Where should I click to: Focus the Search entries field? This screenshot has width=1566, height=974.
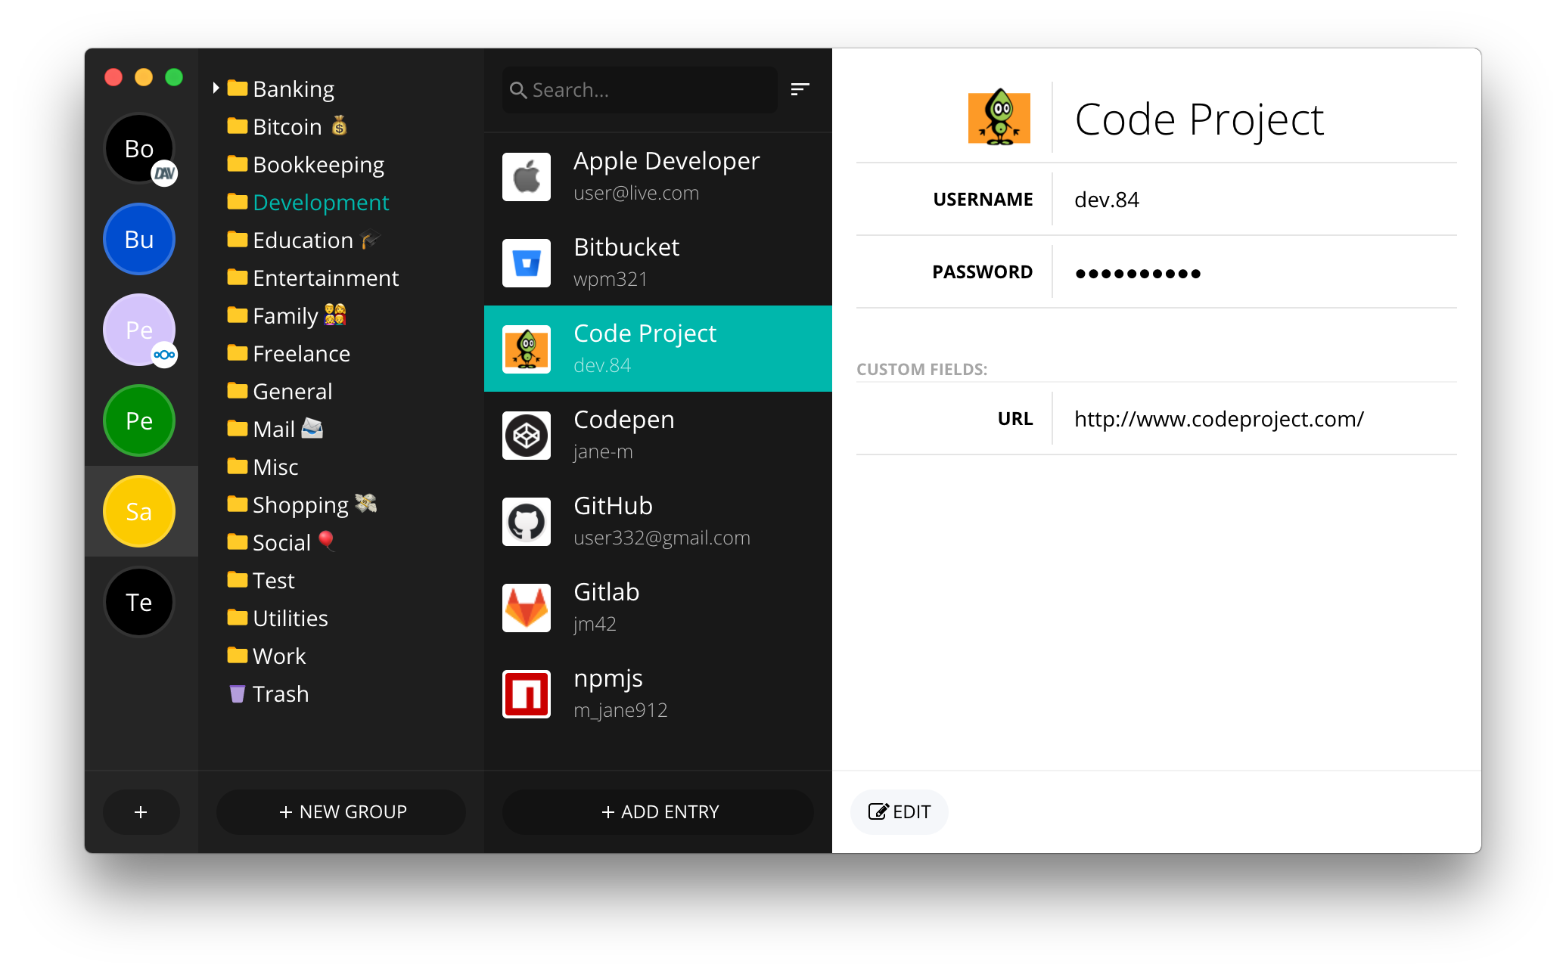(640, 90)
